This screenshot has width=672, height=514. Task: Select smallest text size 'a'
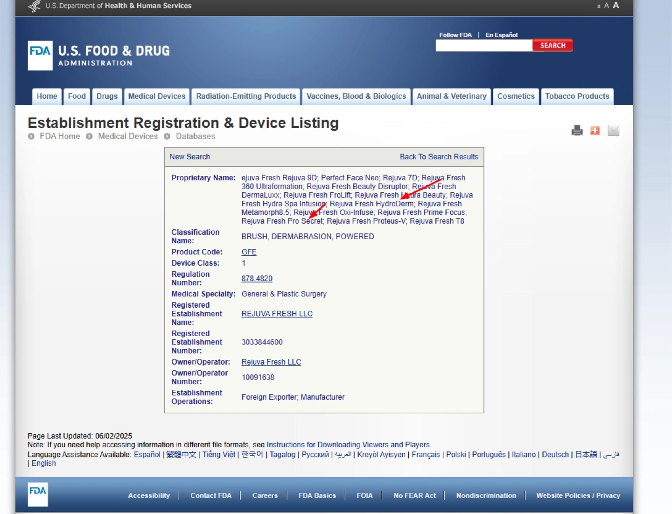(599, 6)
